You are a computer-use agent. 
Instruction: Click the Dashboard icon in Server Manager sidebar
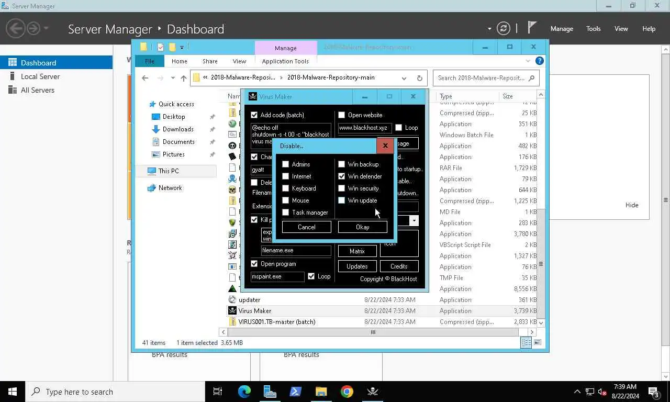coord(13,62)
